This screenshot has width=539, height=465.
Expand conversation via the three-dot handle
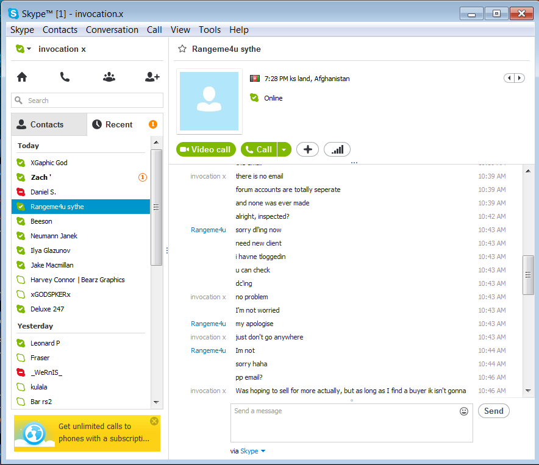pyautogui.click(x=354, y=163)
